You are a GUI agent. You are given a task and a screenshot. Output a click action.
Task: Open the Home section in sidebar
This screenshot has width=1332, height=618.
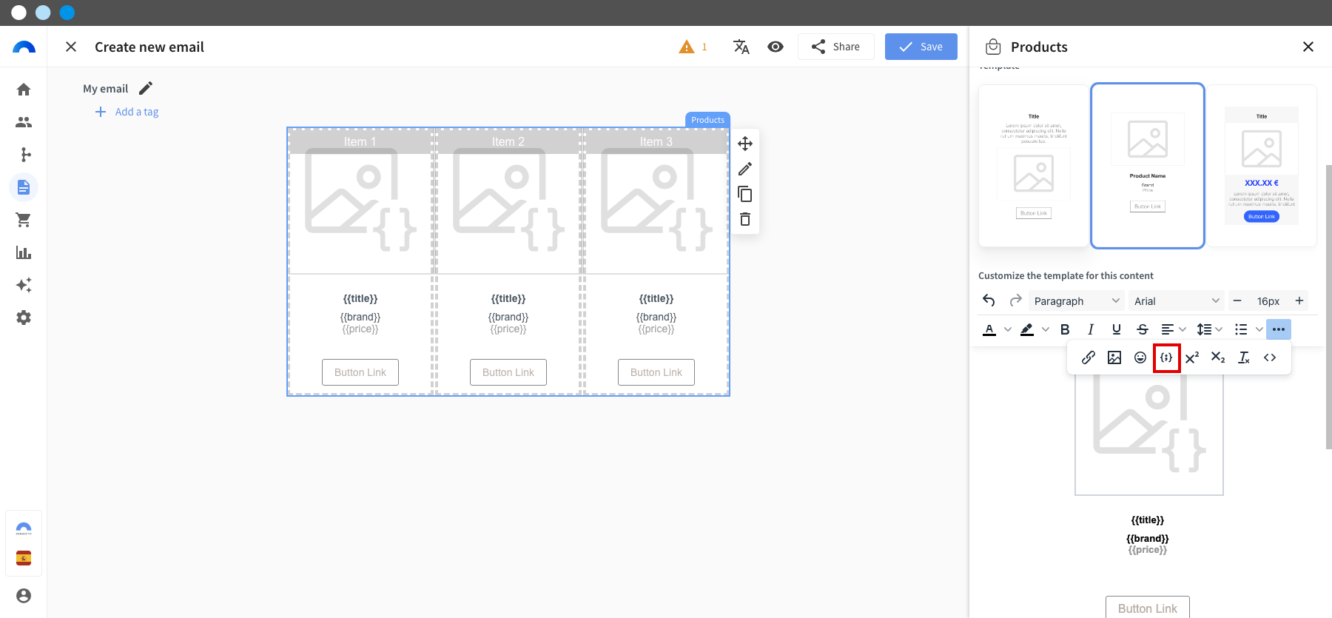coord(24,90)
